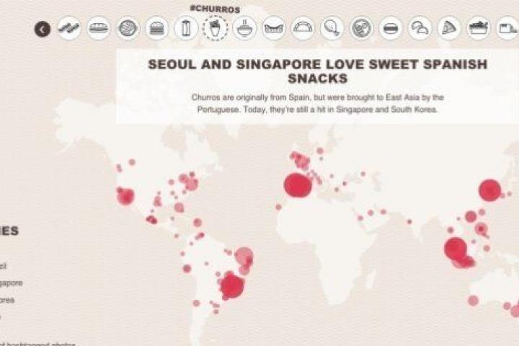Viewport: 519px width, 346px height.
Task: Click the #CHURROS hashtag label
Action: 214,7
